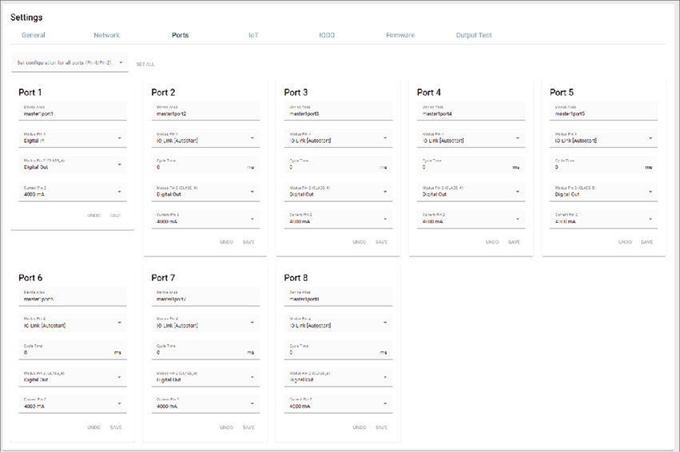Image resolution: width=680 pixels, height=452 pixels.
Task: Open Port 4 Modus Pin 4 dropdown
Action: click(471, 138)
